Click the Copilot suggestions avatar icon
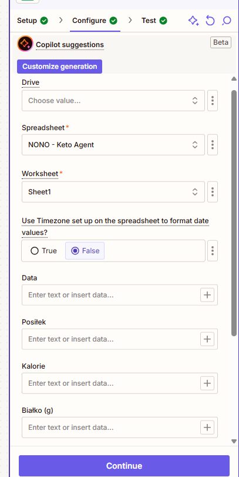Screen dimensions: 239x477 tap(25, 44)
